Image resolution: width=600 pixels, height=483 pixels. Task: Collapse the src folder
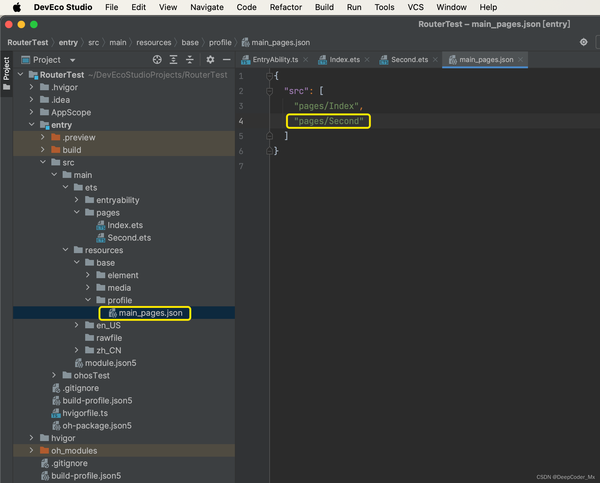[x=43, y=162]
